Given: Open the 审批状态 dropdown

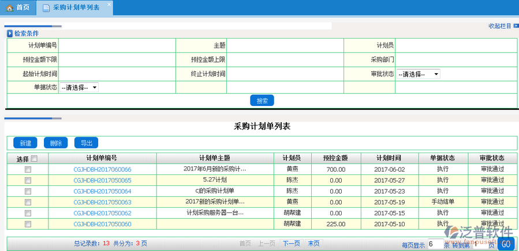Looking at the screenshot, I should pos(418,74).
